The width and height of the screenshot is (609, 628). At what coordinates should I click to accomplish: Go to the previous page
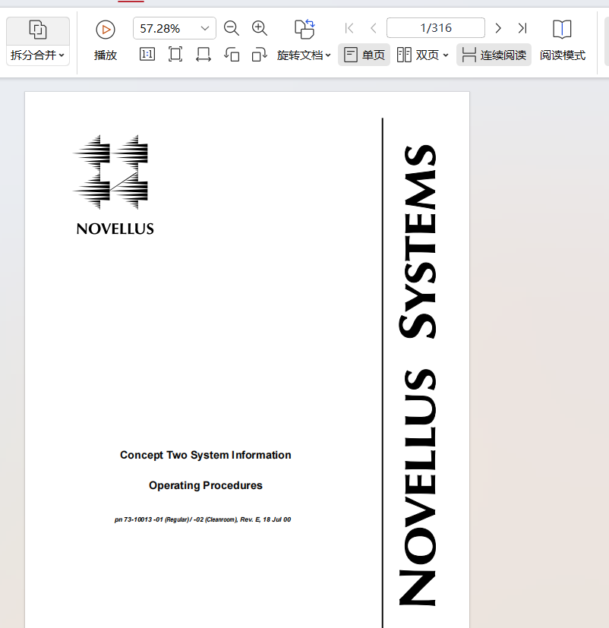click(374, 28)
